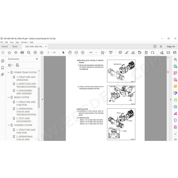This screenshot has height=178, width=178.
Task: Collapse STEERING SYSTEM bookmark
Action: (8, 125)
